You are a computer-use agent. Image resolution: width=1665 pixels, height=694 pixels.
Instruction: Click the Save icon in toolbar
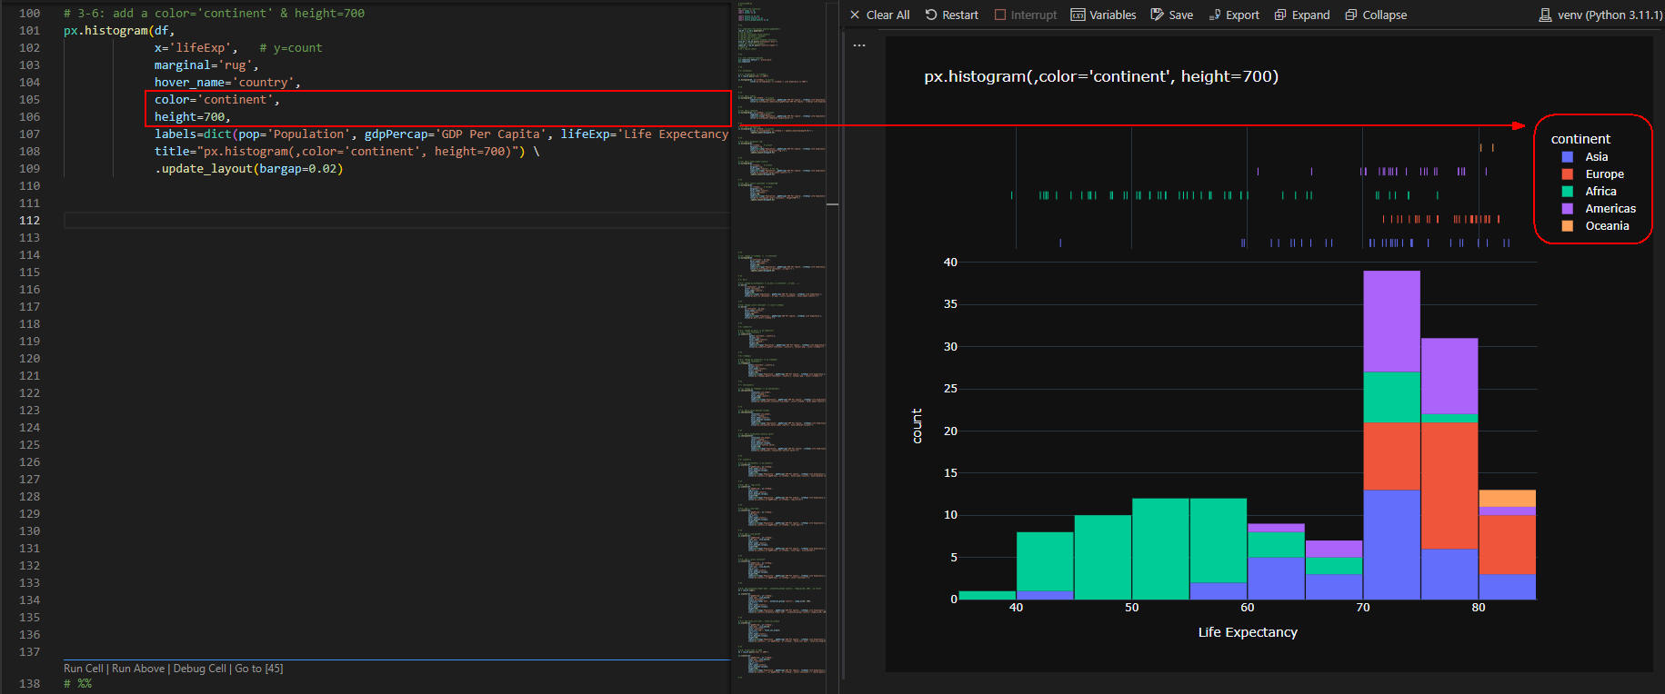click(1157, 15)
